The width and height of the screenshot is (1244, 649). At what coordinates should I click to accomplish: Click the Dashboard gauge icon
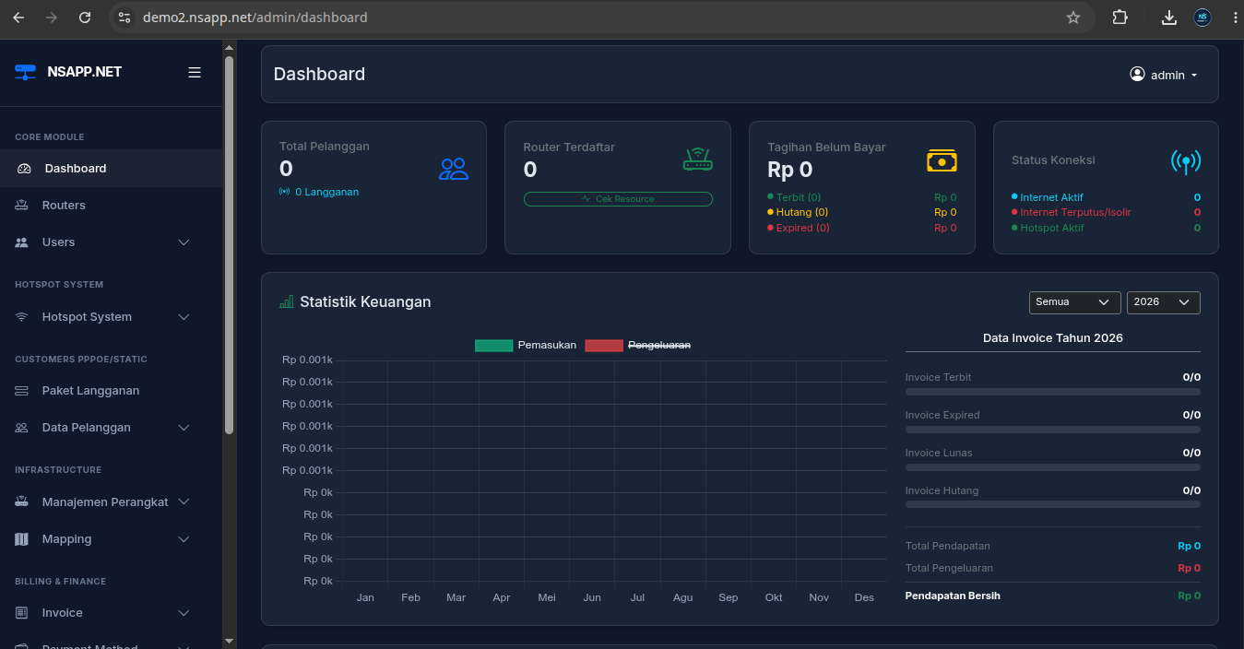point(25,169)
